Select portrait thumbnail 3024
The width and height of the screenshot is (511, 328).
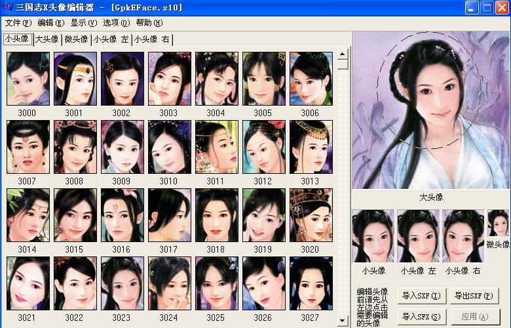pos(170,283)
